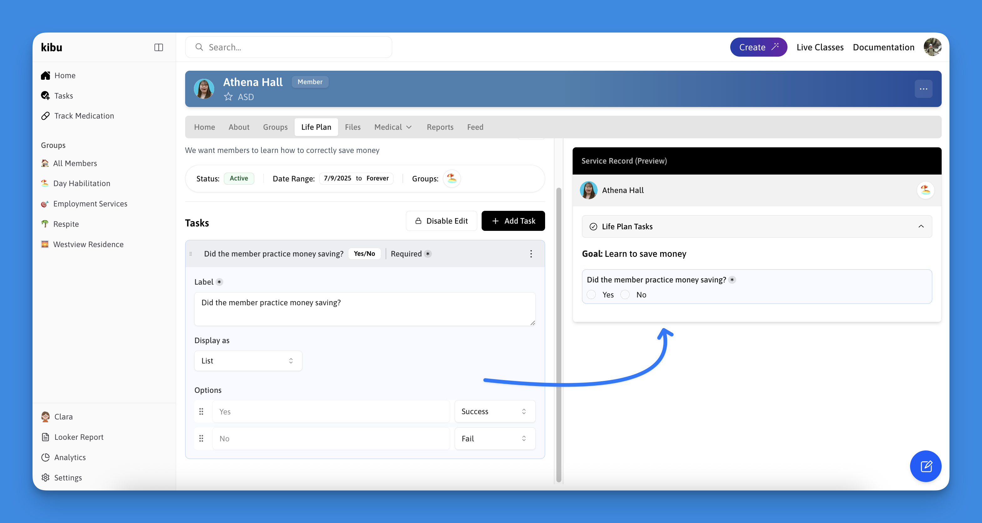The height and width of the screenshot is (523, 982).
Task: Open the Display as List dropdown
Action: point(248,361)
